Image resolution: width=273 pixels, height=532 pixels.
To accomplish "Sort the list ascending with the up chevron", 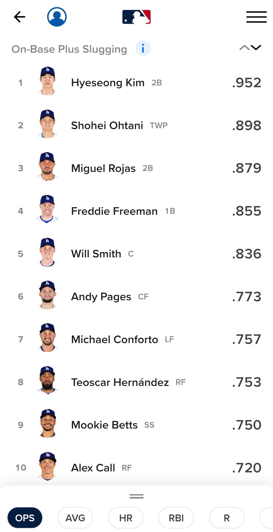I will (244, 47).
